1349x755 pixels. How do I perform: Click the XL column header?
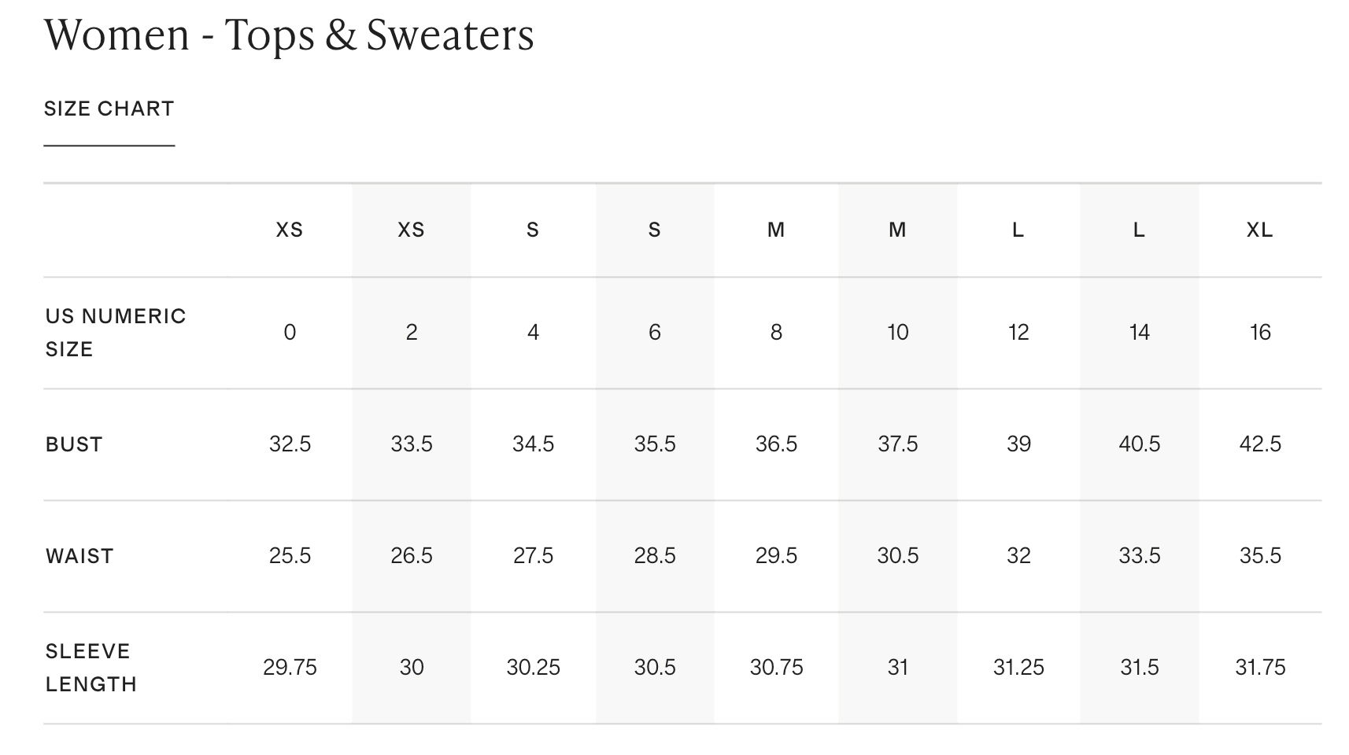(1260, 230)
